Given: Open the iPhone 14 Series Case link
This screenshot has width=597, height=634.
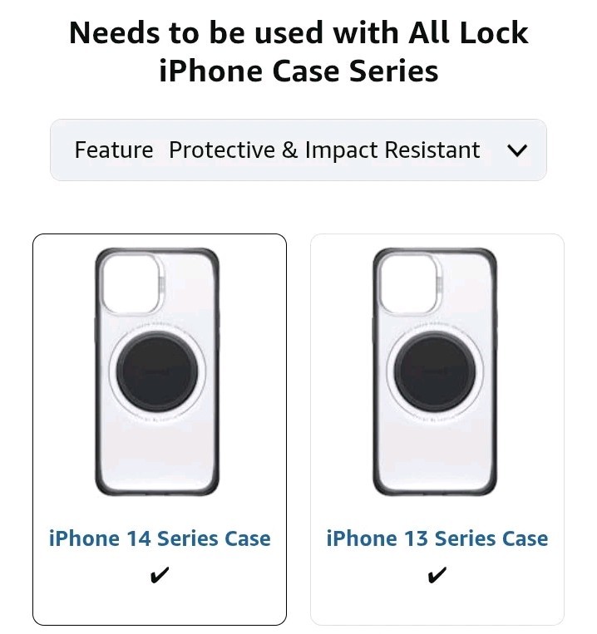Looking at the screenshot, I should coord(160,538).
